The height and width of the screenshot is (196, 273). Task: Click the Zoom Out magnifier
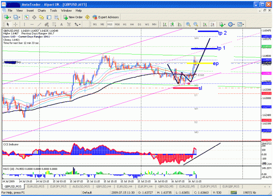(196, 24)
